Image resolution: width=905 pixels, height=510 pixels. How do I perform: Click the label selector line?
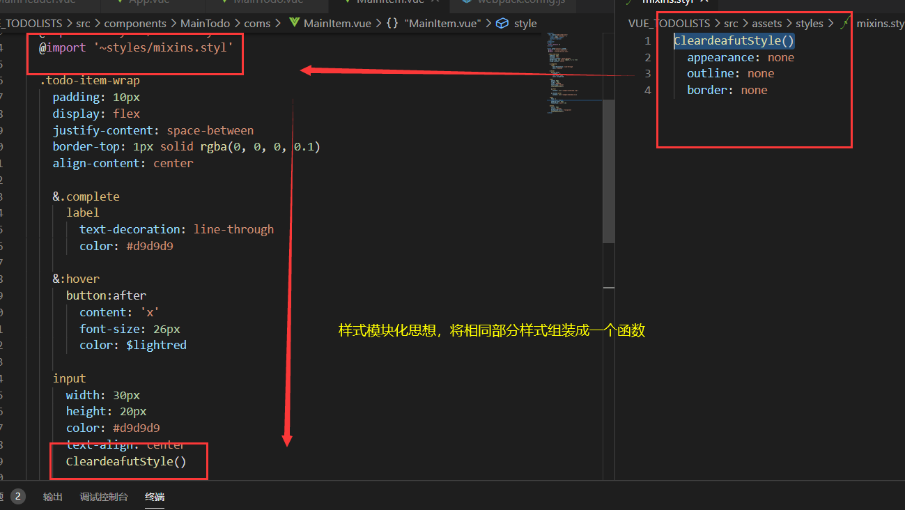click(x=83, y=212)
